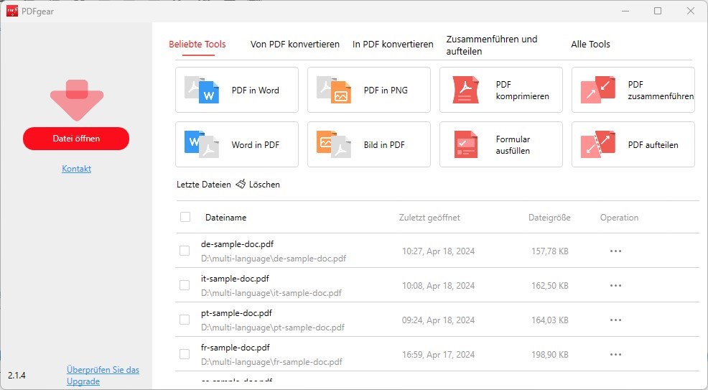Select the Zusammenführen und aufteilen tab
The width and height of the screenshot is (708, 390).
492,45
